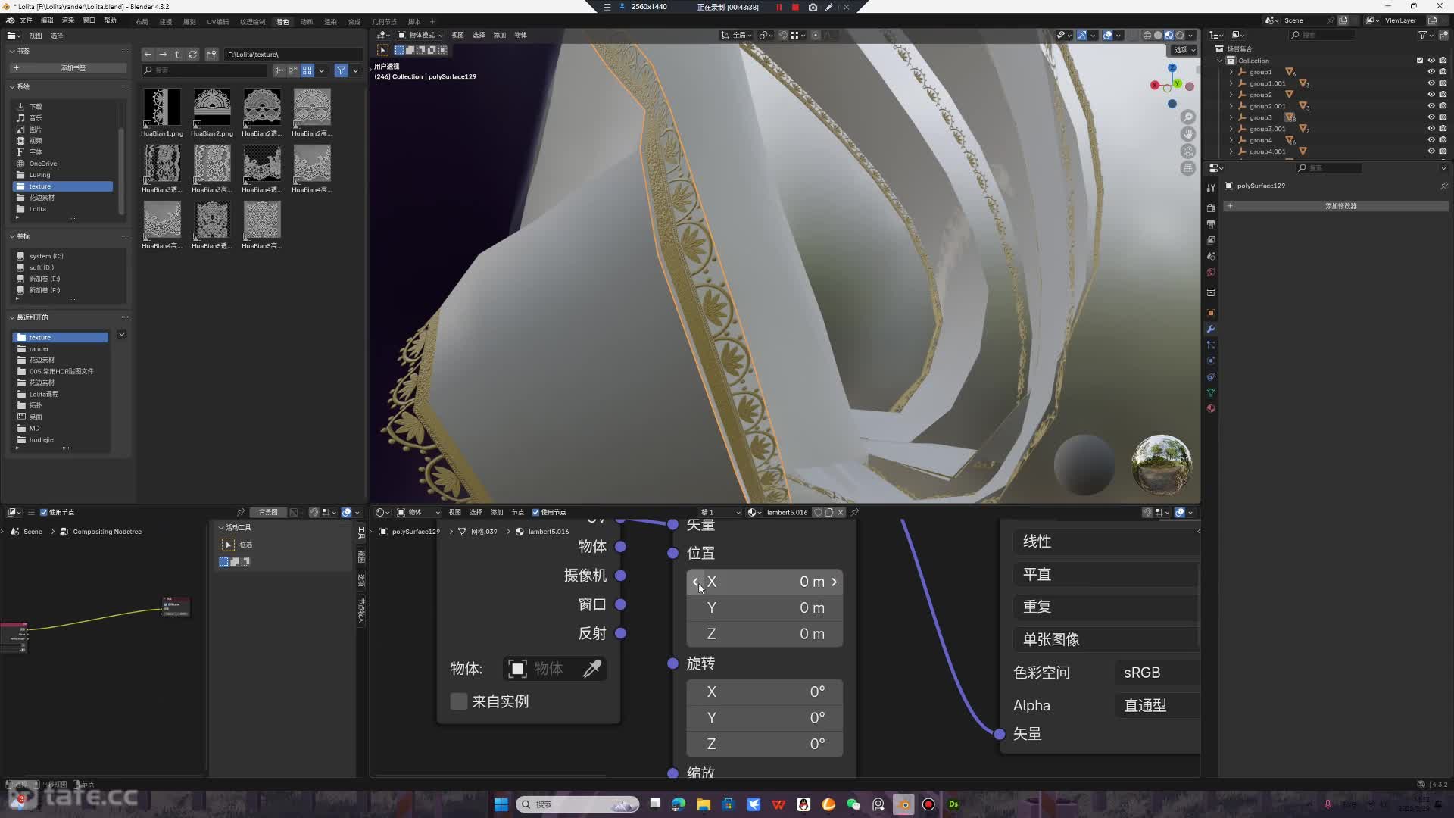The height and width of the screenshot is (818, 1454).
Task: Switch to 雕刻 workspace tab
Action: 189,21
